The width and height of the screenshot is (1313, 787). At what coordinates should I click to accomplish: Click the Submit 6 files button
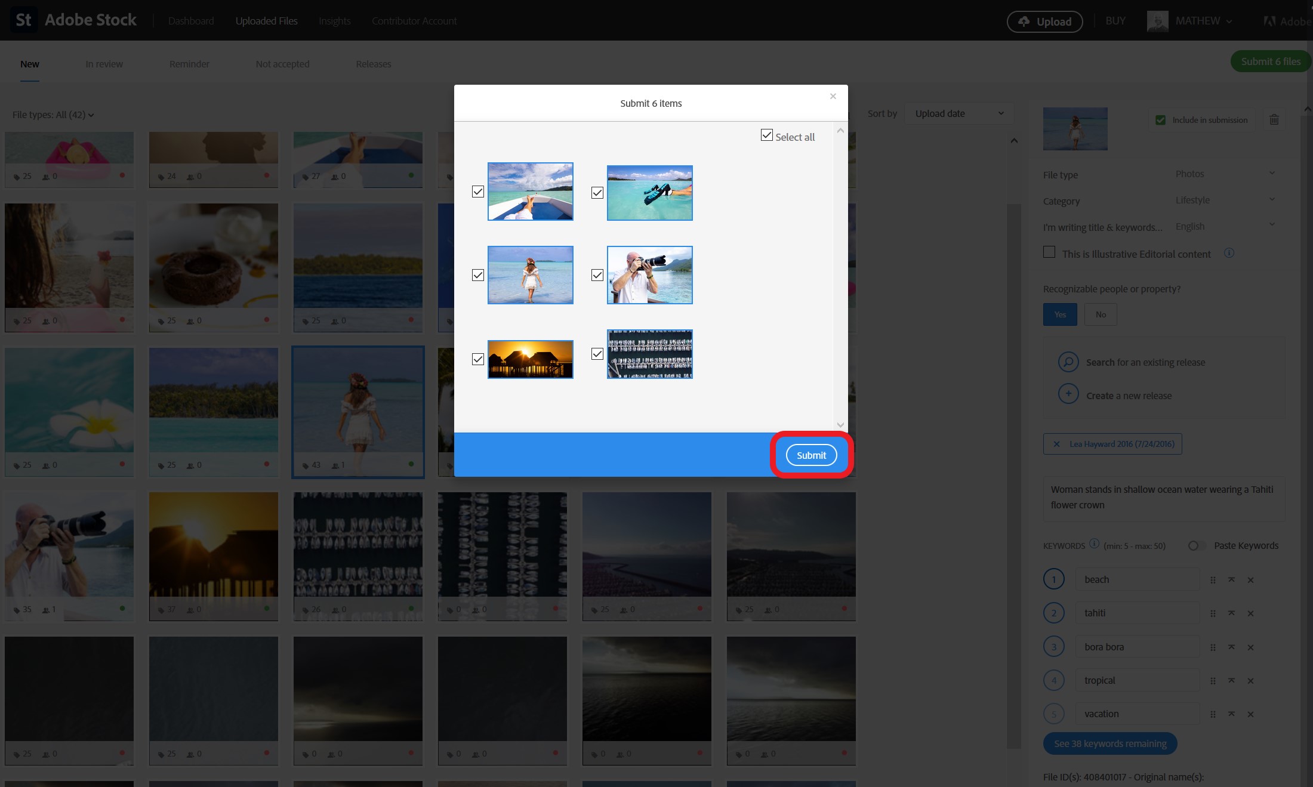1271,61
